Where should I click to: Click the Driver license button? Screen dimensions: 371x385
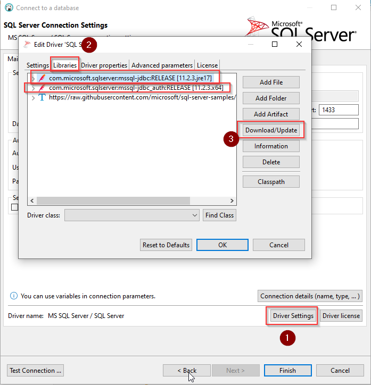click(x=341, y=316)
